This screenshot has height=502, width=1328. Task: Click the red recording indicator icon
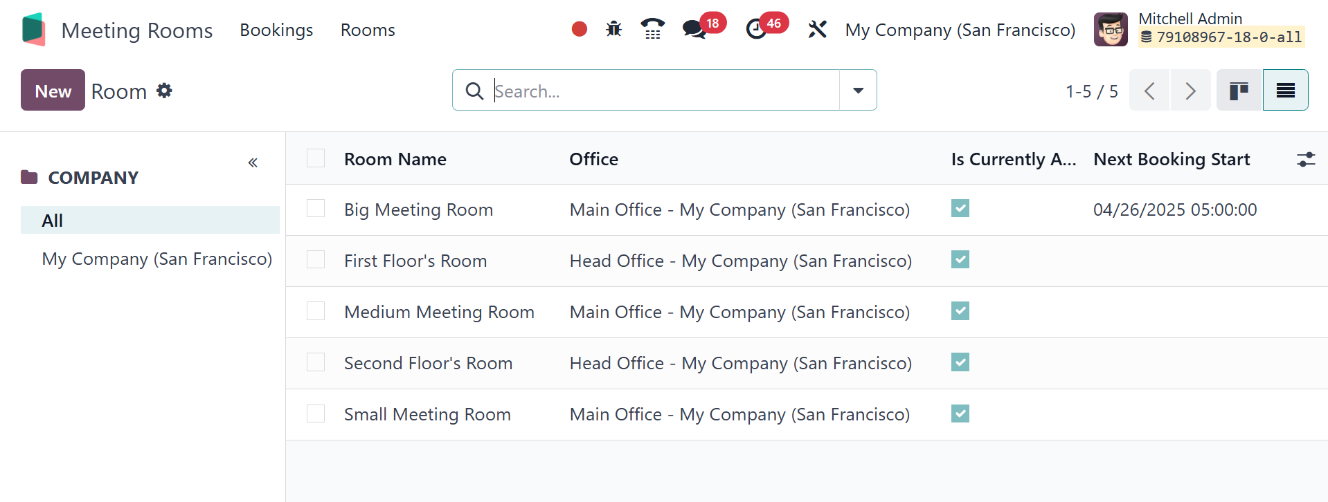pos(580,29)
